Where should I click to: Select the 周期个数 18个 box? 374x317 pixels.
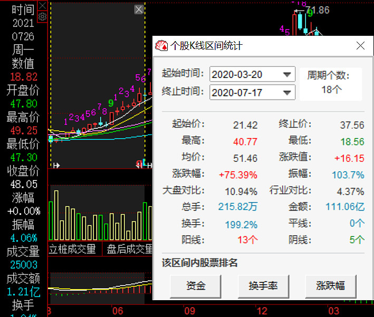tap(331, 84)
